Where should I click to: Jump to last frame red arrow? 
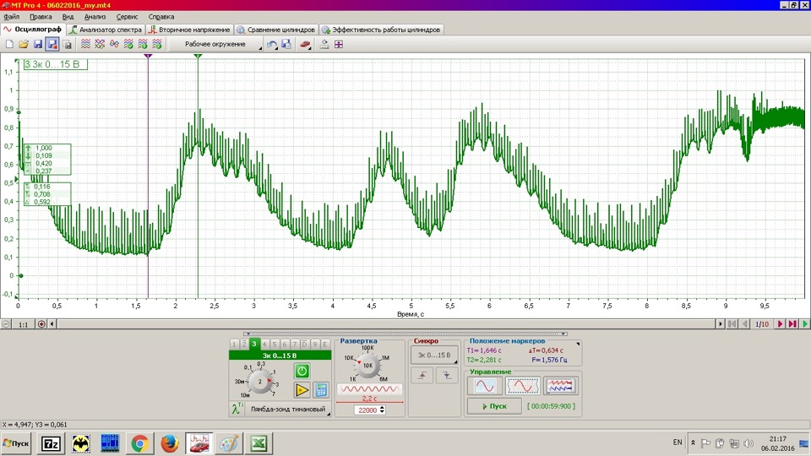tap(792, 324)
